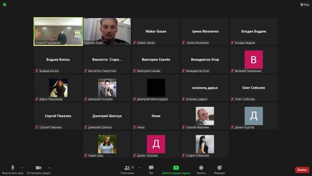Click the Олег Соболев large name text
Image resolution: width=312 pixels, height=176 pixels.
point(254,88)
